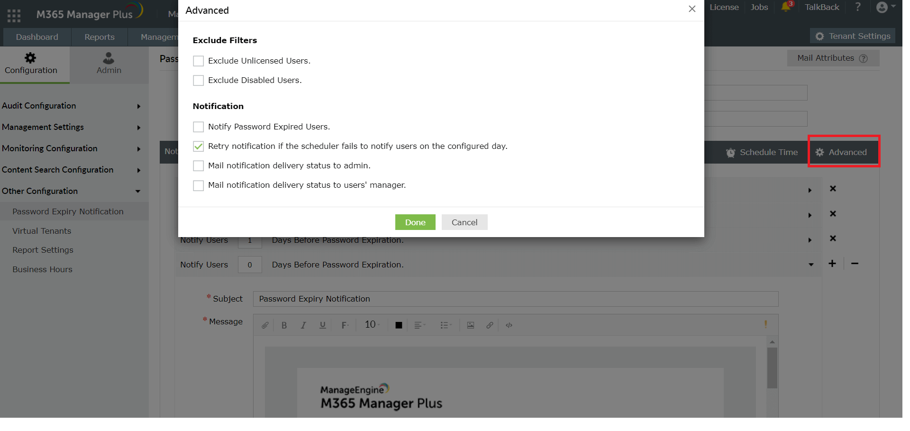Insert an image into the message

pos(471,325)
